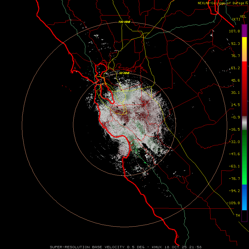Click the blue segment of the color bar
This screenshot has height=249, width=249.
tap(244, 197)
